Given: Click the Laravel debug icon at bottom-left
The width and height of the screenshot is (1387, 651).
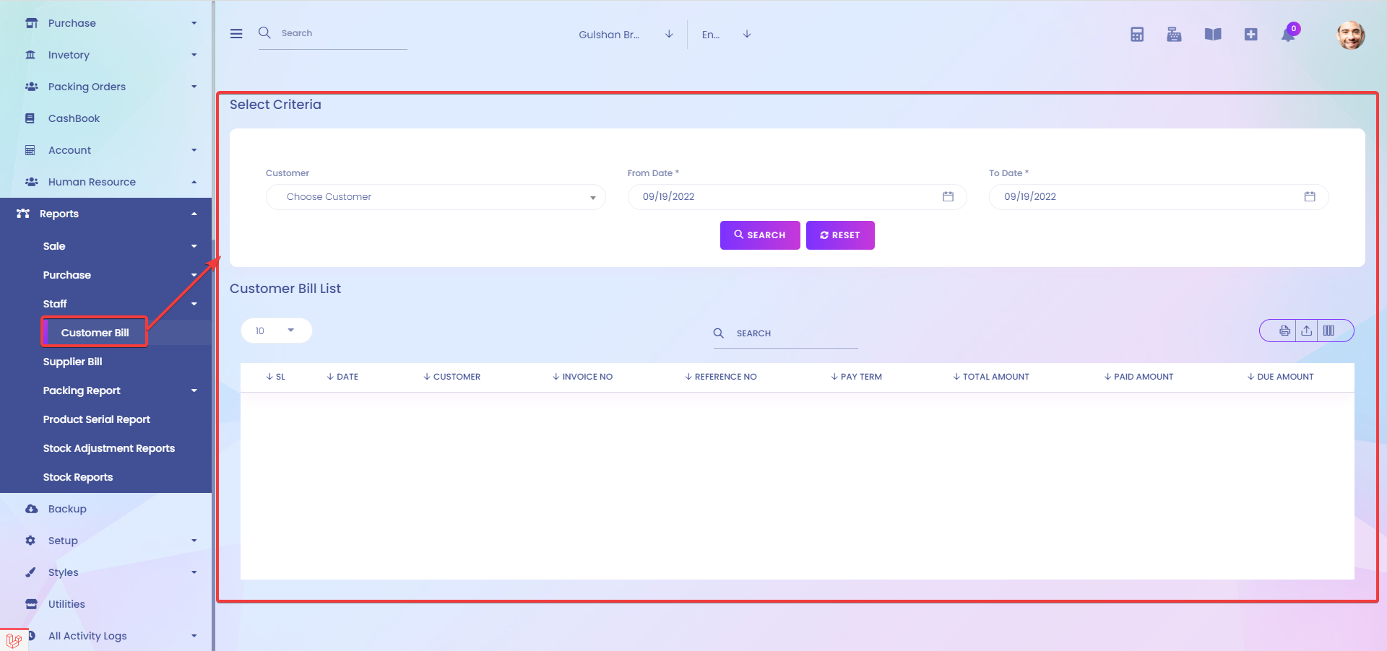Looking at the screenshot, I should [x=14, y=639].
